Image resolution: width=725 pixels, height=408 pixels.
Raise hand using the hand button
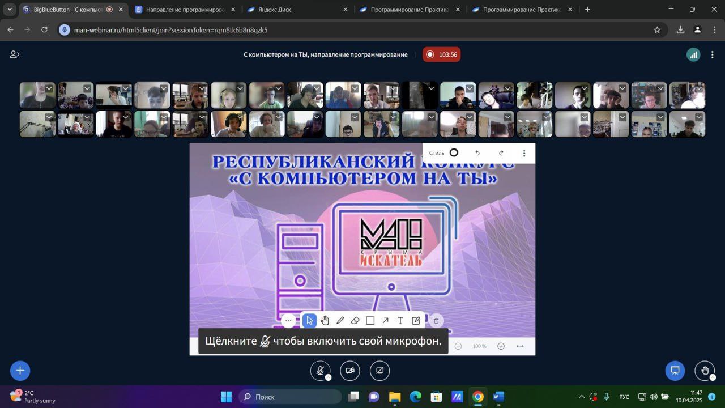pos(705,371)
